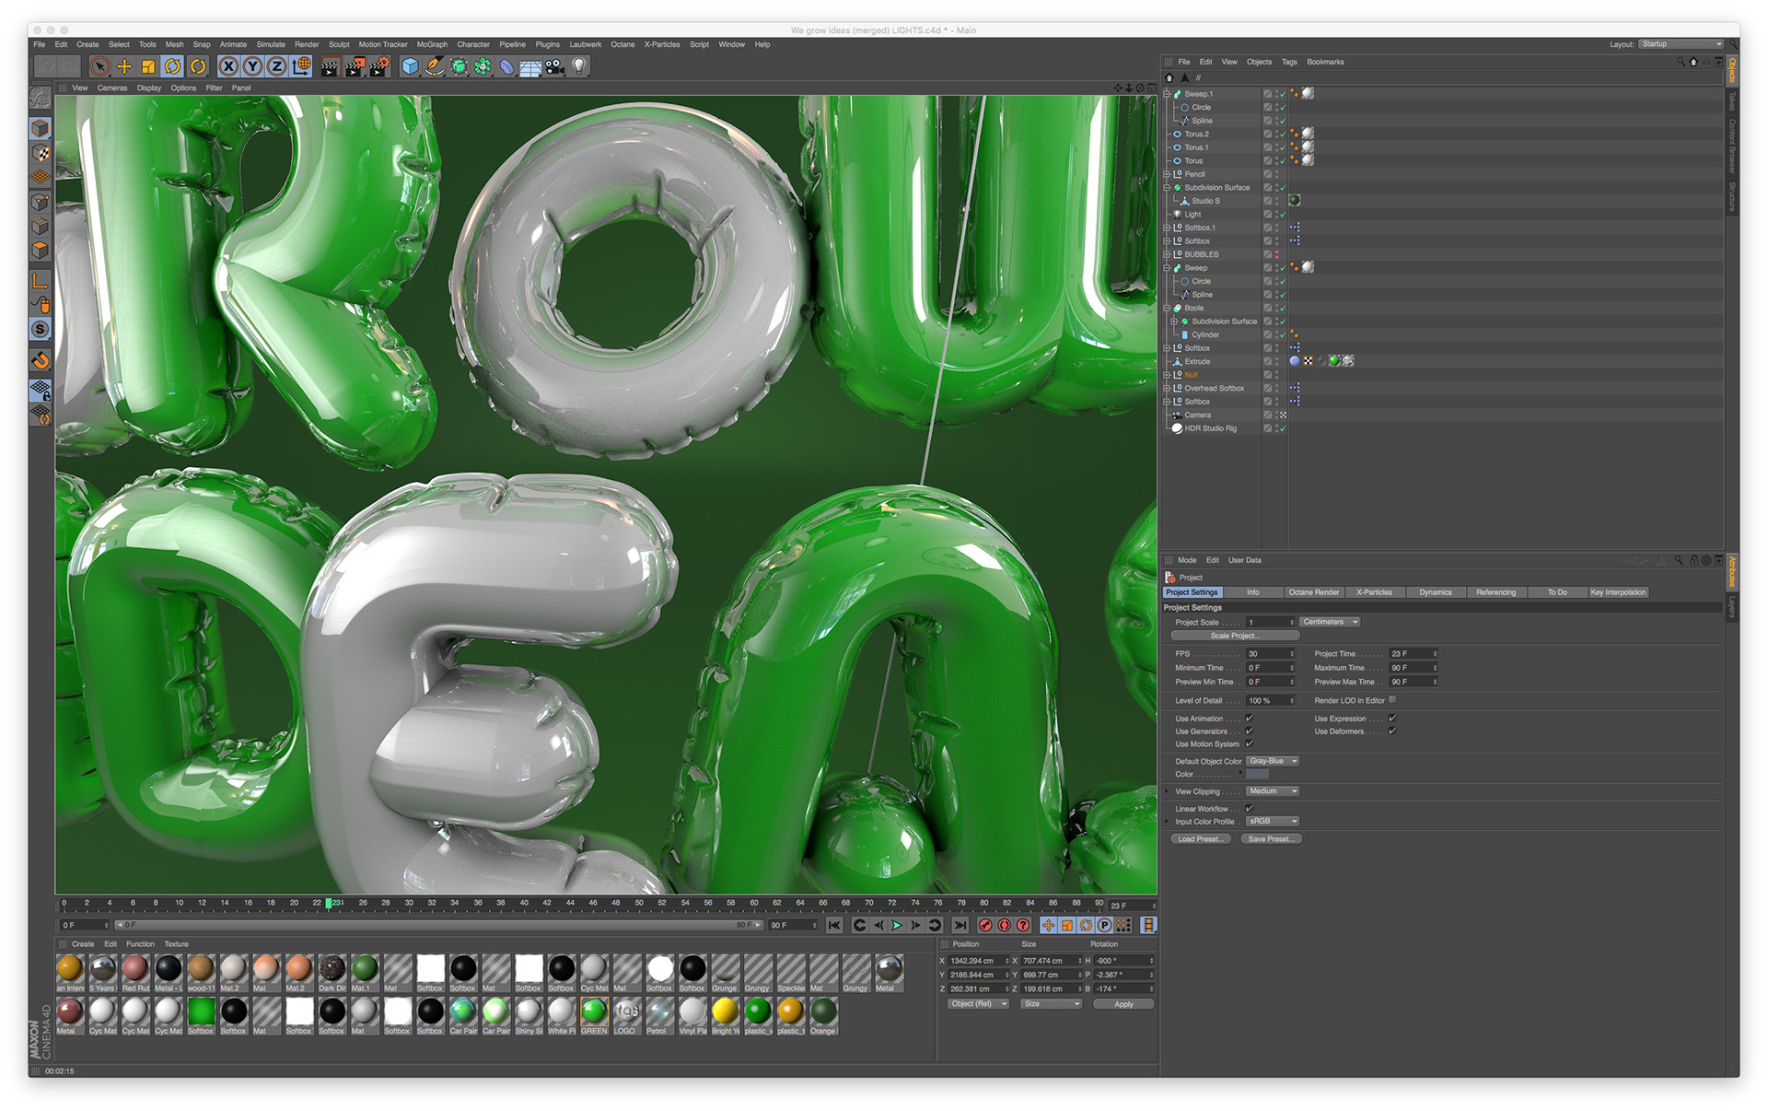Image resolution: width=1768 pixels, height=1111 pixels.
Task: Toggle Y axis lock
Action: tap(252, 66)
